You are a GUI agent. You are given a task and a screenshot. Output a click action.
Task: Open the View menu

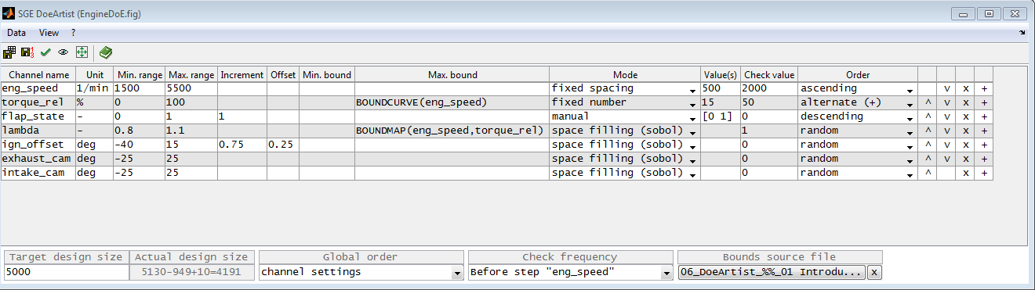click(x=49, y=33)
